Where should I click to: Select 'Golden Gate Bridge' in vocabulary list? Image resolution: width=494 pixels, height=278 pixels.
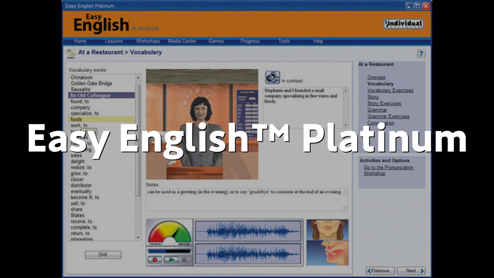coord(91,83)
